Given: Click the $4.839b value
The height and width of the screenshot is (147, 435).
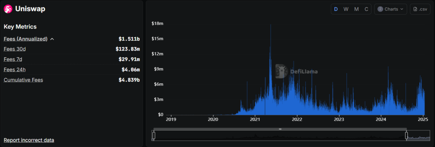Looking at the screenshot, I should pyautogui.click(x=129, y=80).
